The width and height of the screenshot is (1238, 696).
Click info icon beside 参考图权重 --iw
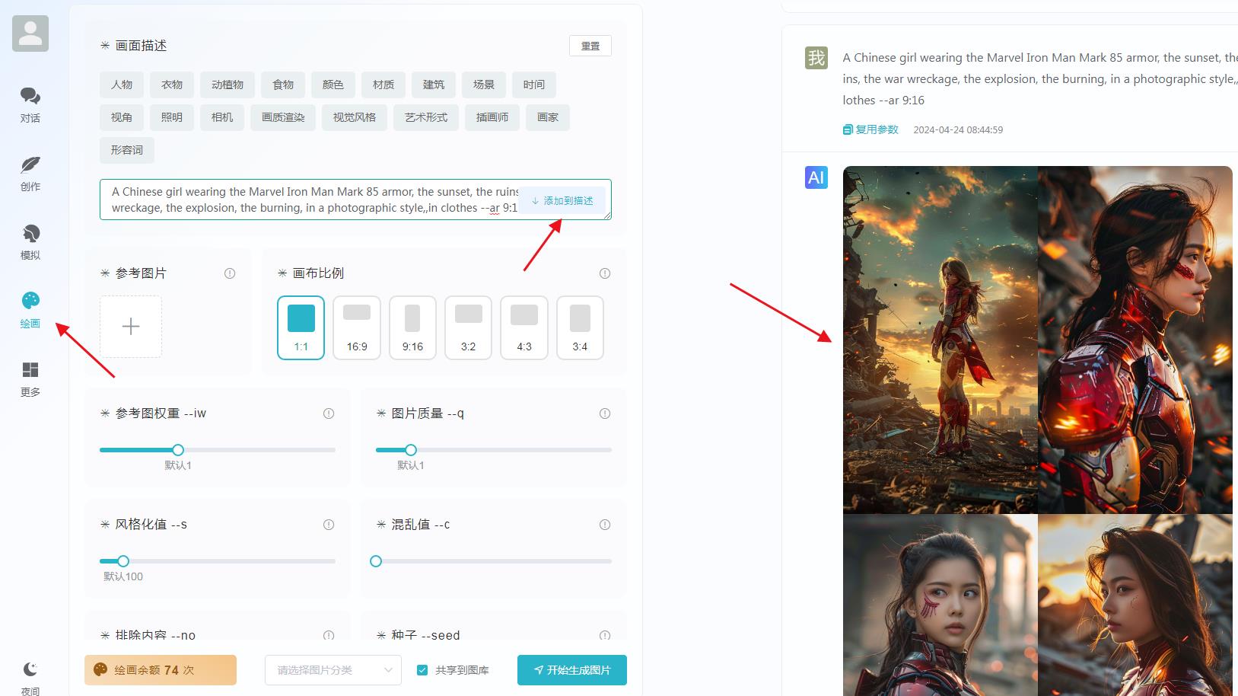pos(329,413)
